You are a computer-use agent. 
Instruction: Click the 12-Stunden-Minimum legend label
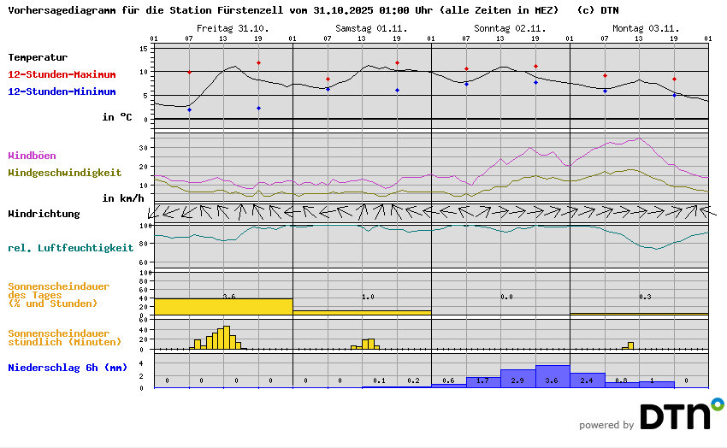pyautogui.click(x=62, y=91)
